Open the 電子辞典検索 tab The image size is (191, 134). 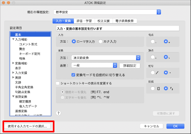tap(124, 21)
